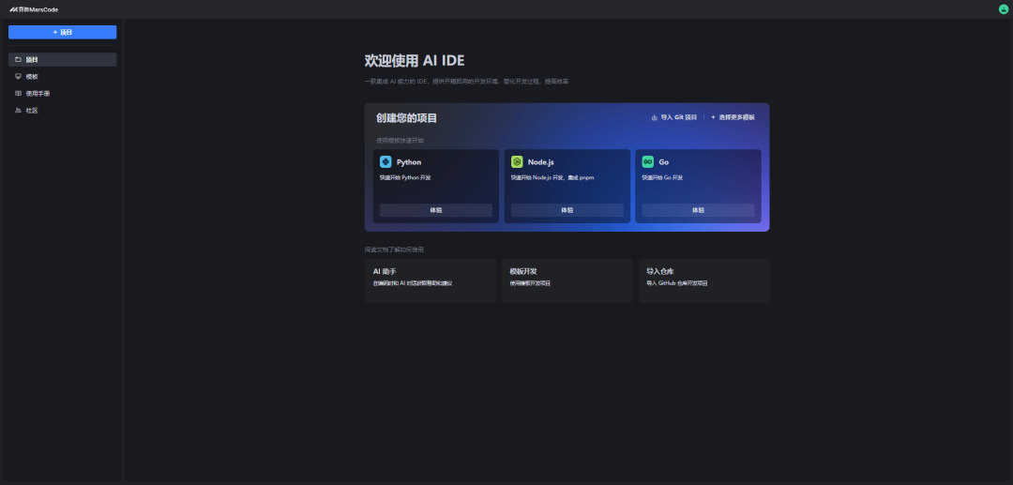Click the 'Node.js' card title
1013x485 pixels.
[541, 162]
